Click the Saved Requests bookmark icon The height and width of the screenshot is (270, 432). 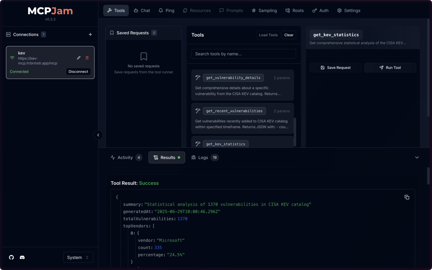click(112, 33)
